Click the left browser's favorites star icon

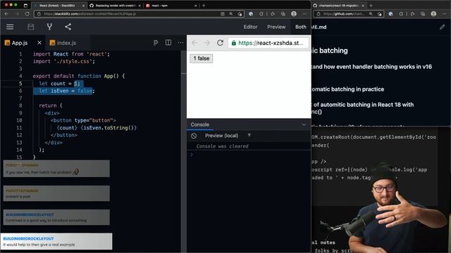click(x=272, y=14)
